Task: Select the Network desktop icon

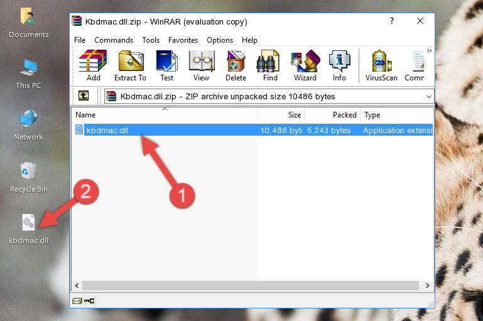Action: pos(28,125)
